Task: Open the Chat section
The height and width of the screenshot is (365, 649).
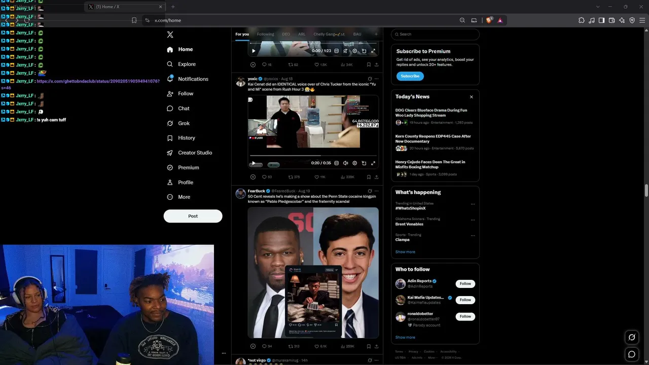Action: pyautogui.click(x=178, y=108)
